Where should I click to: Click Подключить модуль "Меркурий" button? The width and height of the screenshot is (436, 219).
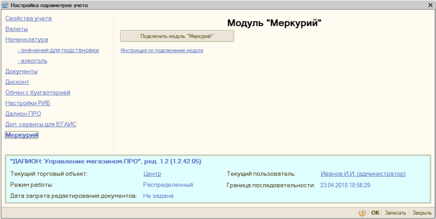(x=177, y=36)
